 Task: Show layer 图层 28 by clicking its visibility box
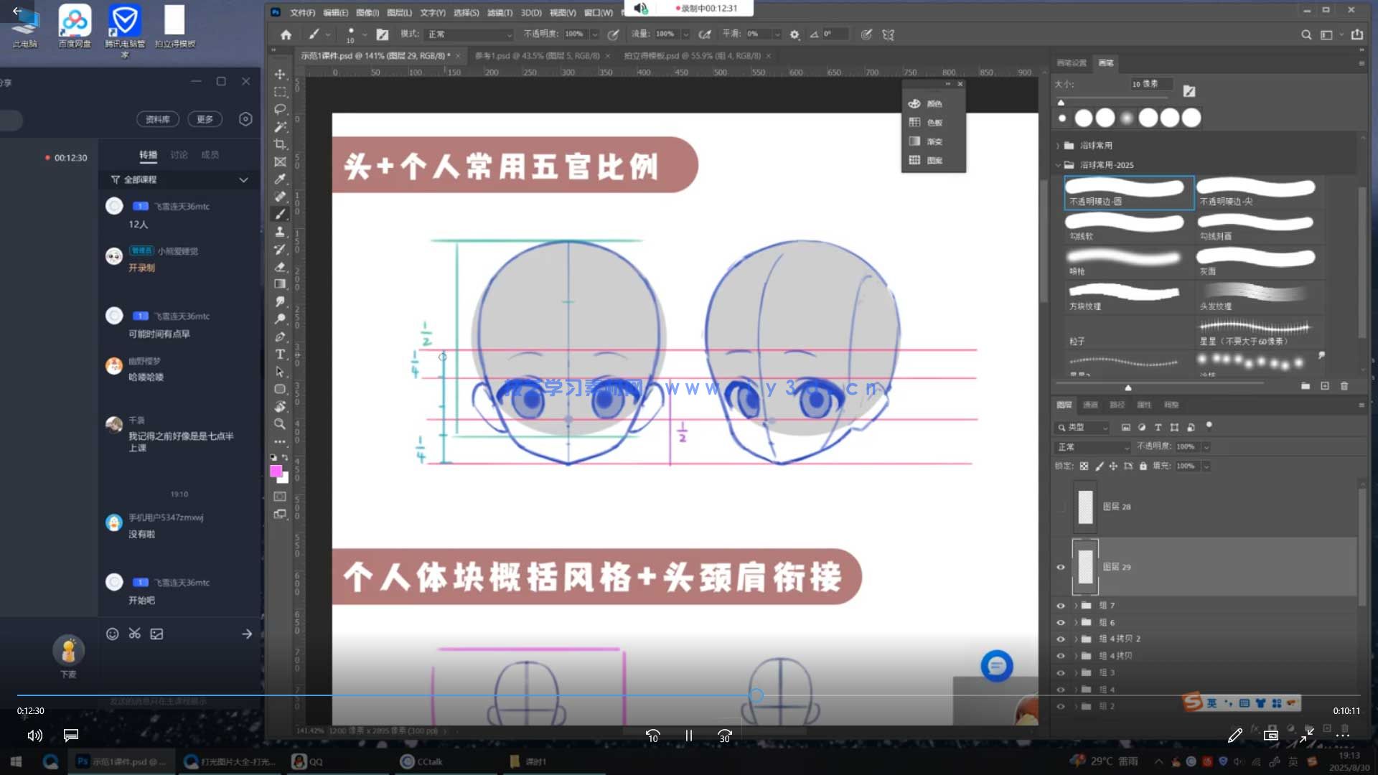tap(1061, 507)
